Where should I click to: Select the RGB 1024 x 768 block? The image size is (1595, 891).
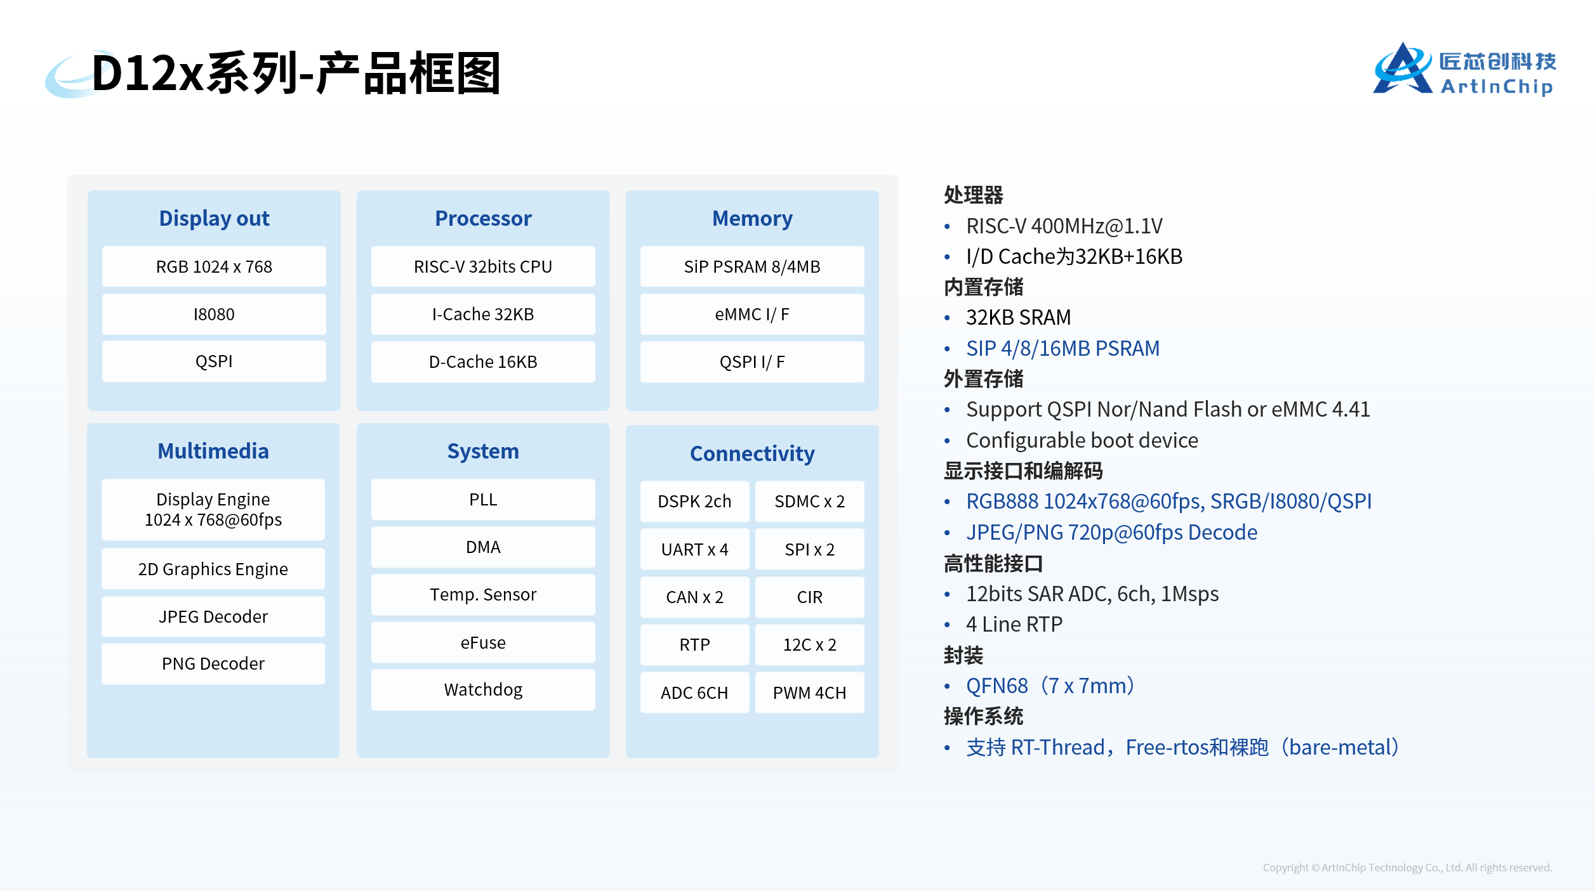[x=214, y=266]
